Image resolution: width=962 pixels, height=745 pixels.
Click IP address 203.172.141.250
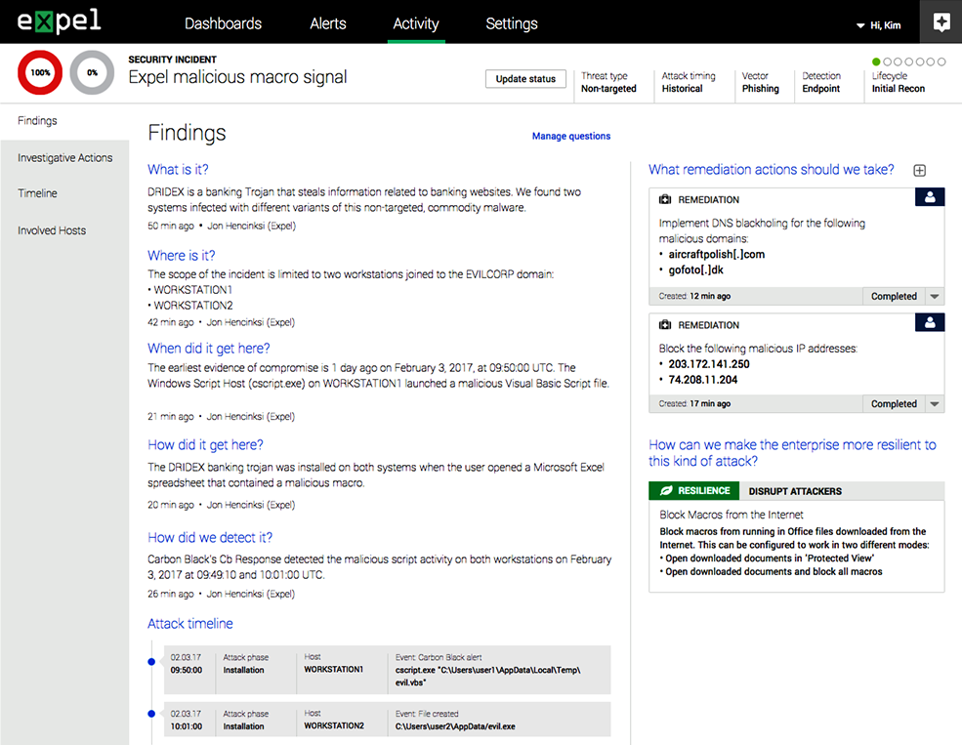pyautogui.click(x=709, y=364)
